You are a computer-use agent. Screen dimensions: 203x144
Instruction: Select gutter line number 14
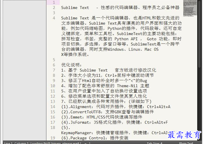(53, 107)
